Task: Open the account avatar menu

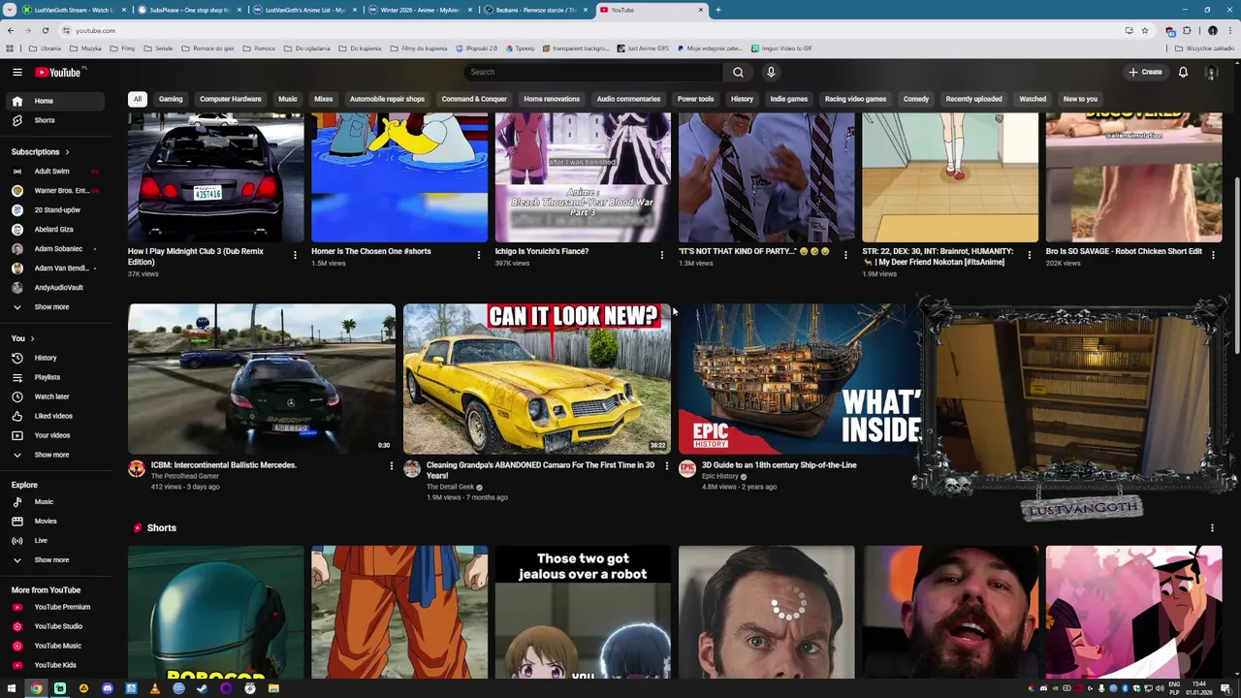Action: [x=1211, y=72]
